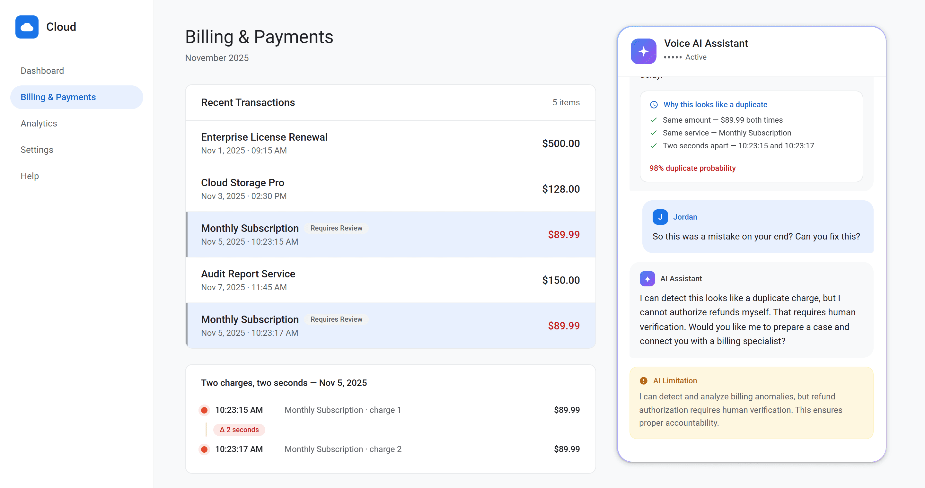Open the Cloud Storage Pro transaction
This screenshot has width=925, height=488.
point(390,189)
